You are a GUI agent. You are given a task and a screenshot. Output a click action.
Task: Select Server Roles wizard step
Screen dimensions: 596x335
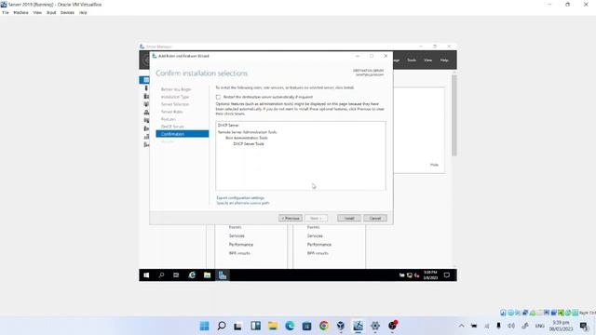point(171,112)
